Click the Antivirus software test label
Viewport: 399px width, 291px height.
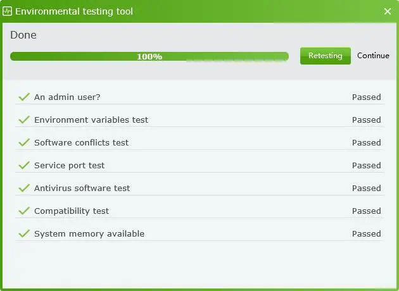82,188
